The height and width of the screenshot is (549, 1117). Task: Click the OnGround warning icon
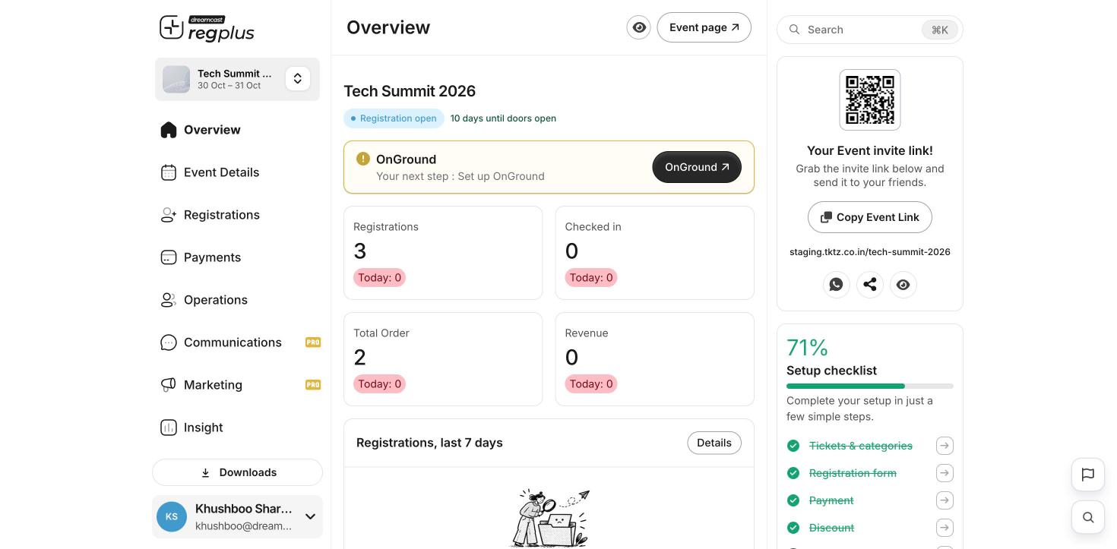coord(363,159)
